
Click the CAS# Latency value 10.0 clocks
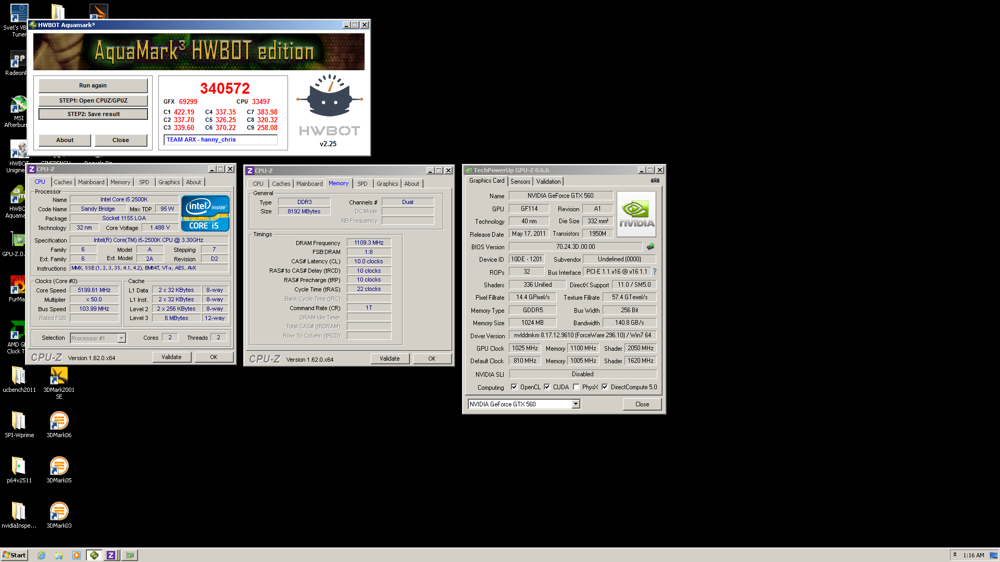point(369,261)
